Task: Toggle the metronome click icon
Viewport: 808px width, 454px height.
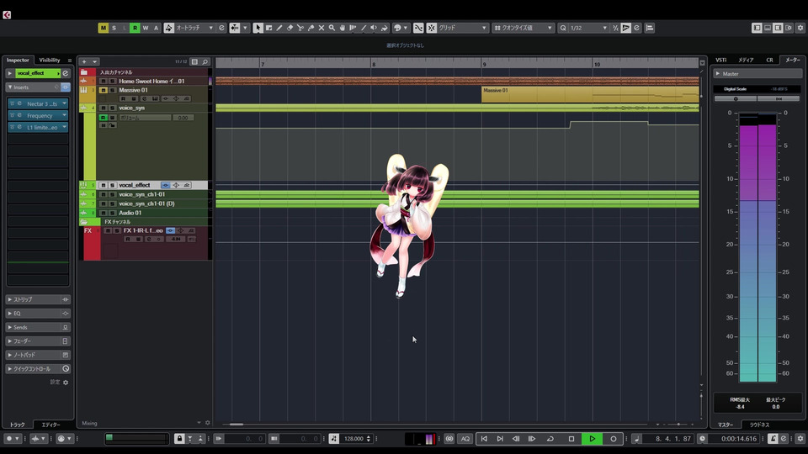Action: (x=773, y=439)
